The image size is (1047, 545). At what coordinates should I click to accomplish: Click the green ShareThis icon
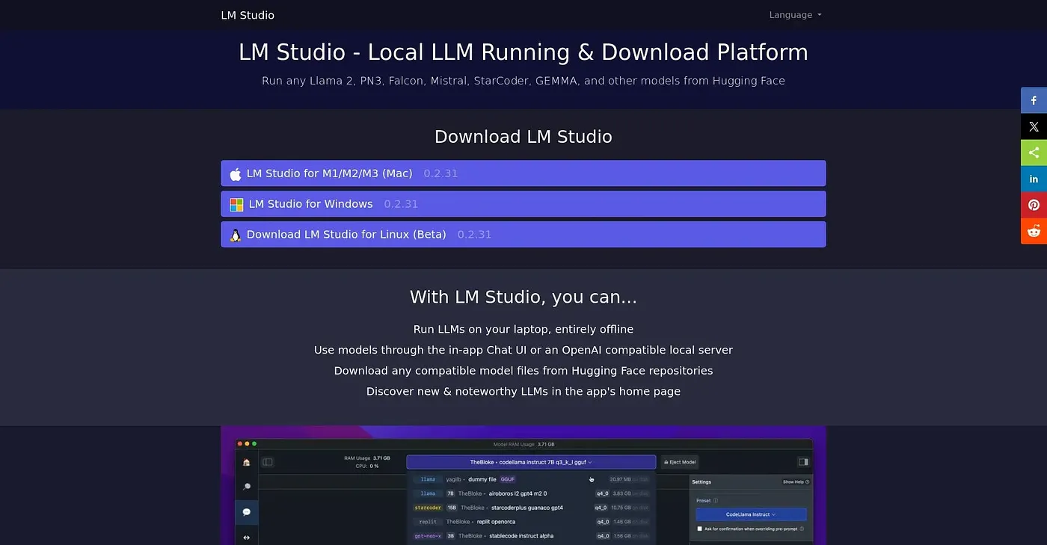tap(1034, 153)
